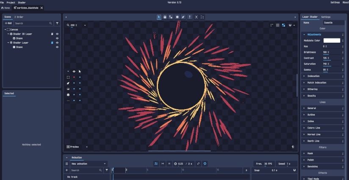
Task: Pause the animation playback
Action: [169, 164]
